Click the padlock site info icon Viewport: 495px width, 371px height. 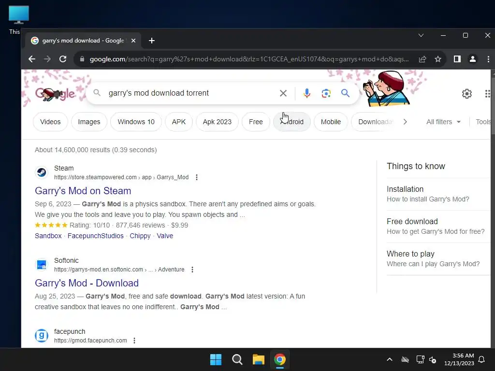pyautogui.click(x=82, y=59)
